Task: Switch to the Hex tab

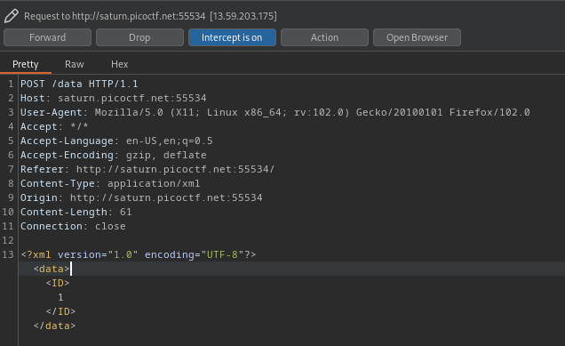Action: (120, 64)
